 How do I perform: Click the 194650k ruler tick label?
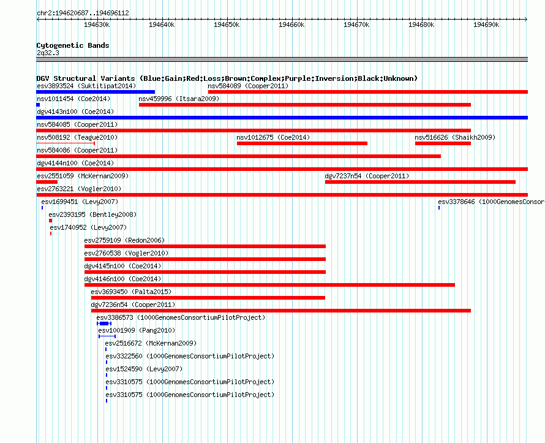[227, 25]
